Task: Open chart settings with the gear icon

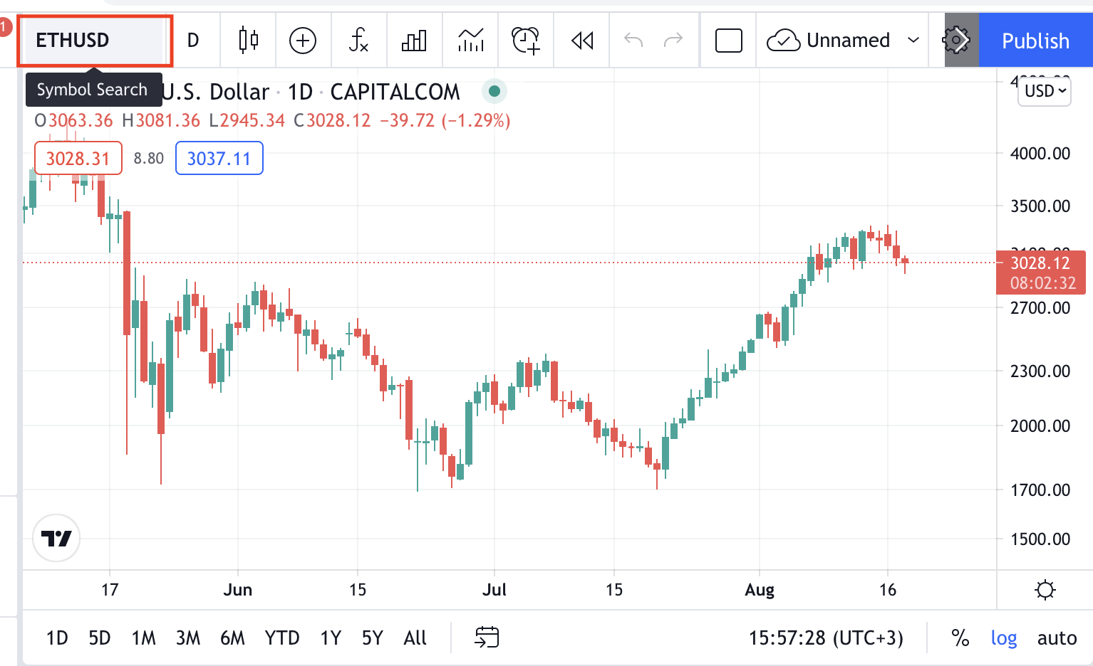Action: click(957, 41)
